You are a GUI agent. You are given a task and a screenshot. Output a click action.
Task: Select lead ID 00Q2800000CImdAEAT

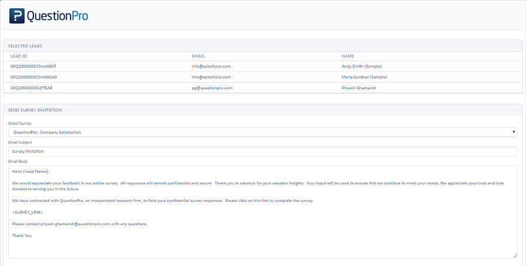(x=33, y=66)
